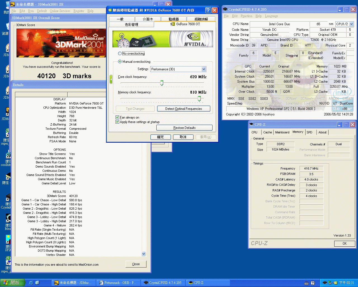The image size is (358, 287).
Task: Click the CrystalCPUID title bar chip icon
Action: tap(225, 9)
